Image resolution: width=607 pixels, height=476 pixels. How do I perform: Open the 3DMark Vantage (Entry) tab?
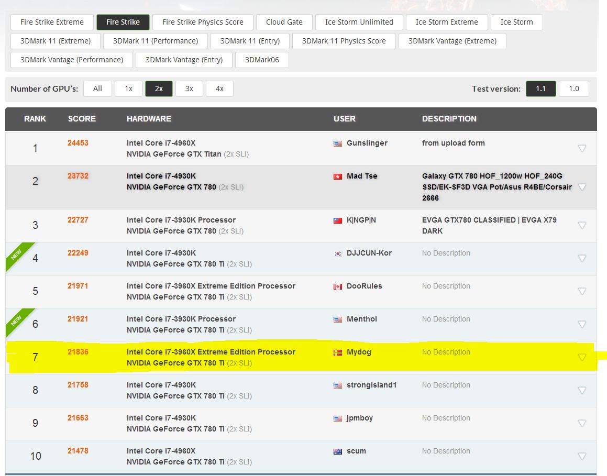click(x=184, y=60)
